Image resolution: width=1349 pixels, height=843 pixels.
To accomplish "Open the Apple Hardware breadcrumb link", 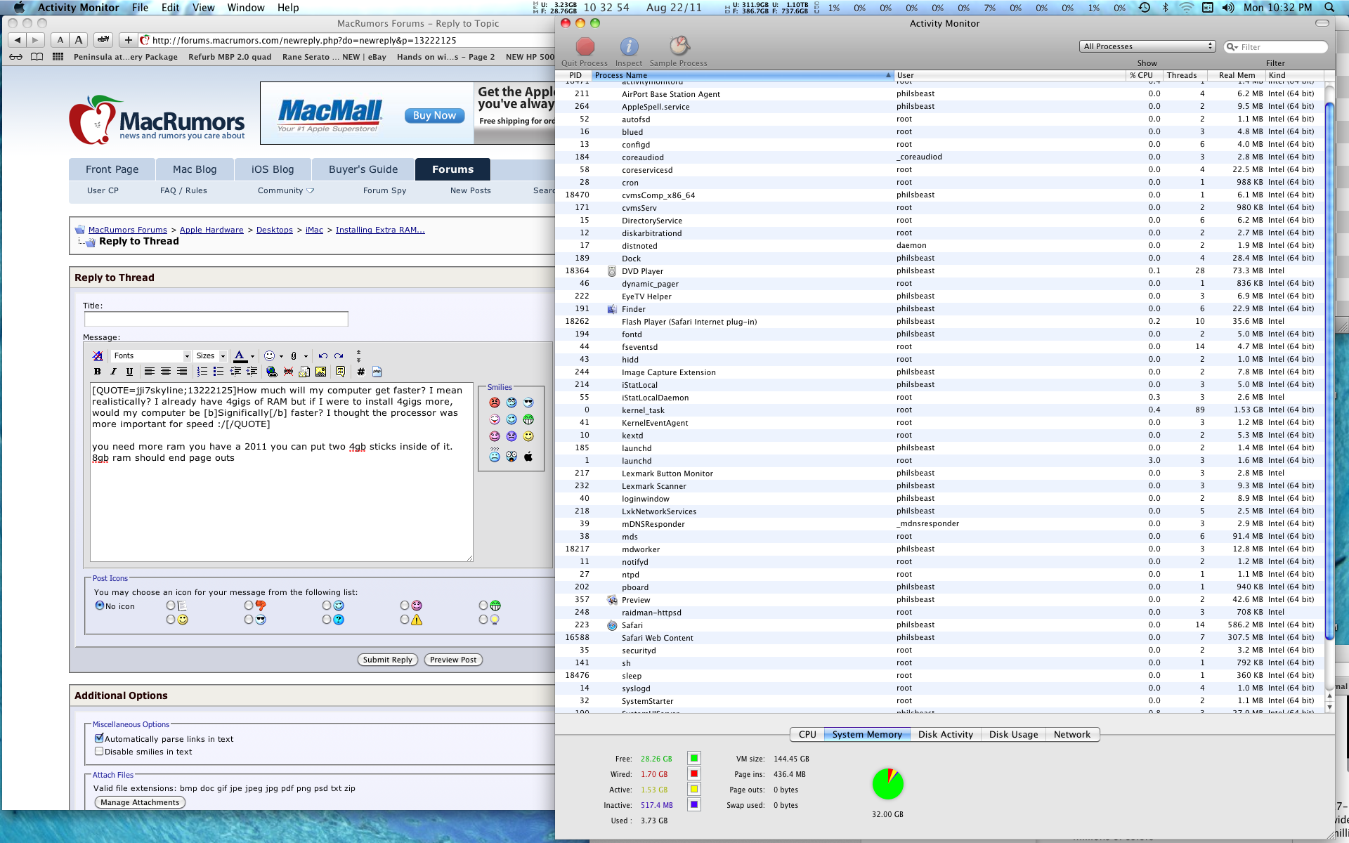I will pyautogui.click(x=211, y=230).
